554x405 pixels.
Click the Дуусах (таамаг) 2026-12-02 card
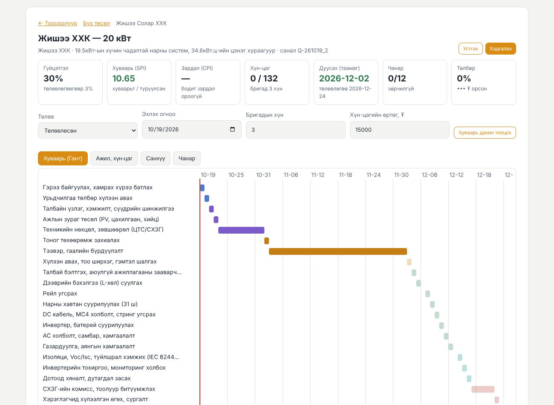346,82
